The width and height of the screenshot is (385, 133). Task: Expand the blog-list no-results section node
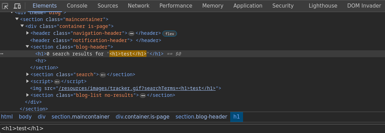click(x=27, y=95)
